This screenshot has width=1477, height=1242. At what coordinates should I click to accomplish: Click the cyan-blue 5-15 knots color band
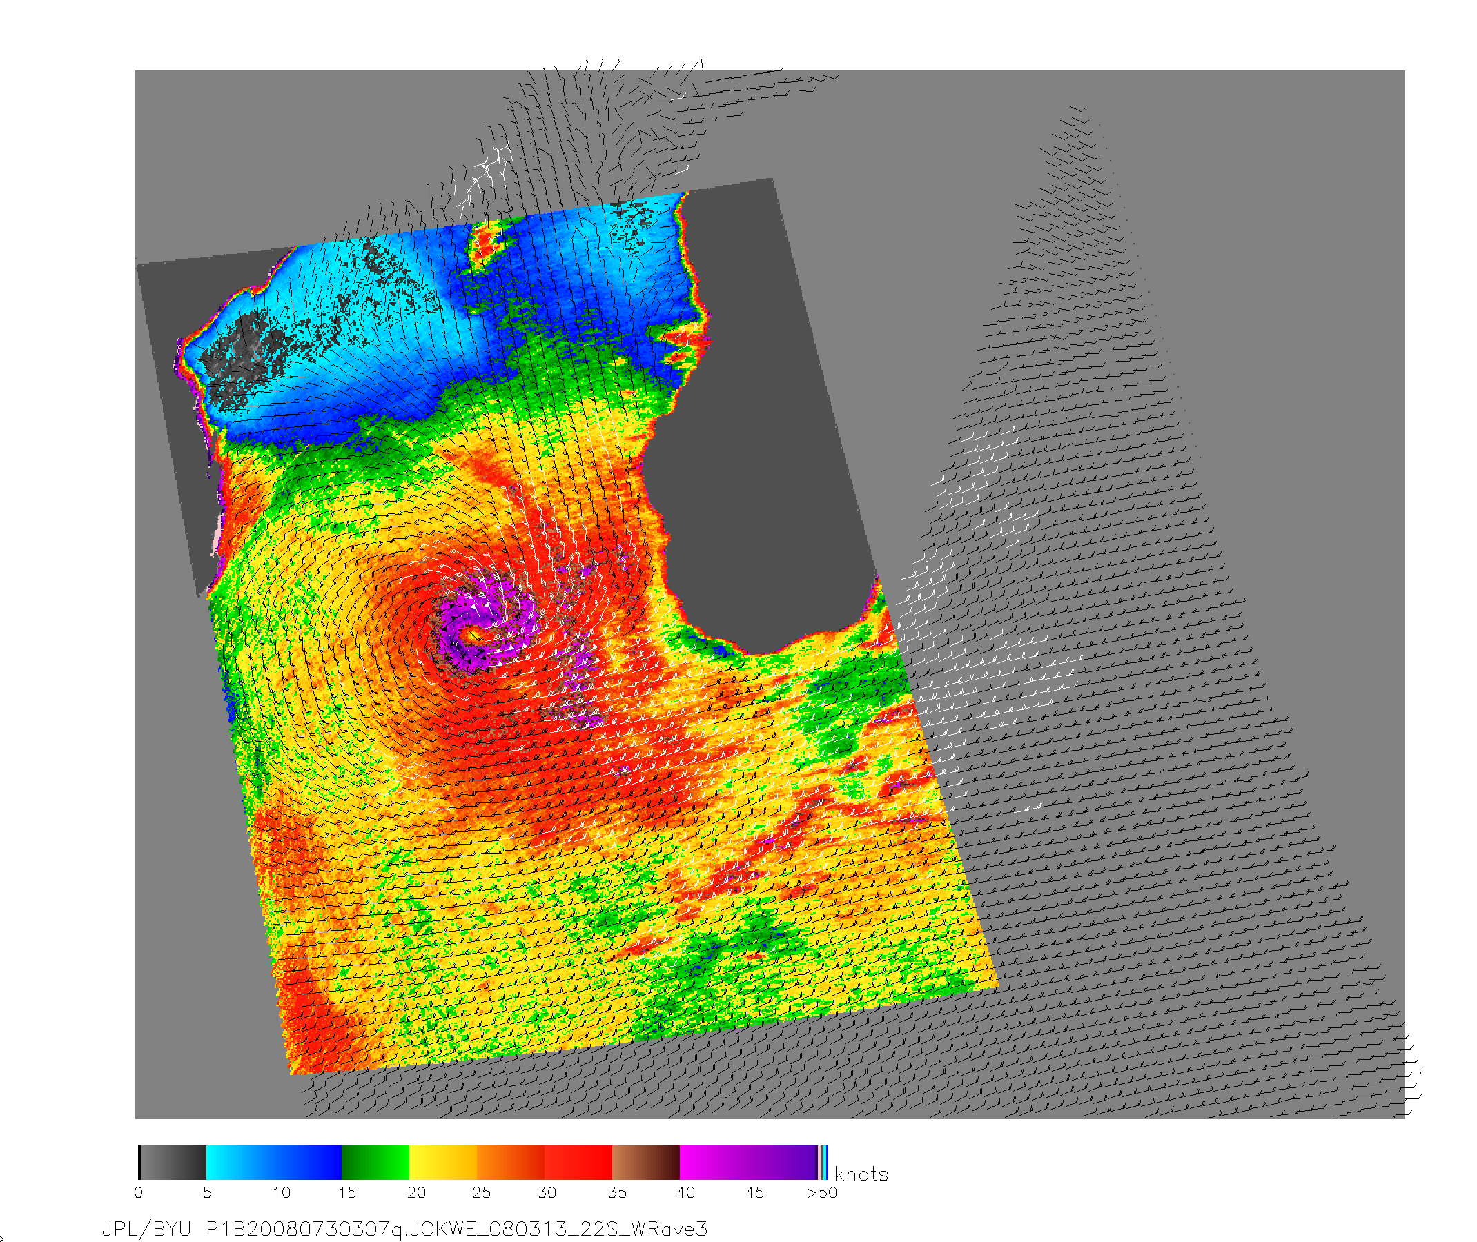coord(274,1163)
